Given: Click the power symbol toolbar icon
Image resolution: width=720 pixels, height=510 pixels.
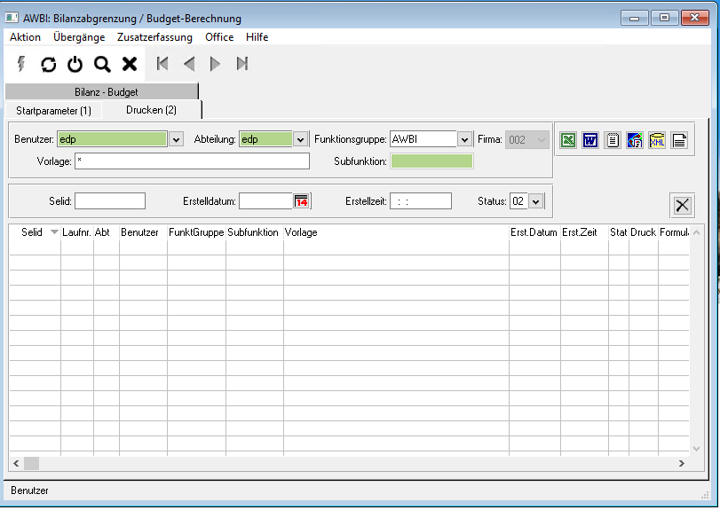Looking at the screenshot, I should pos(75,64).
